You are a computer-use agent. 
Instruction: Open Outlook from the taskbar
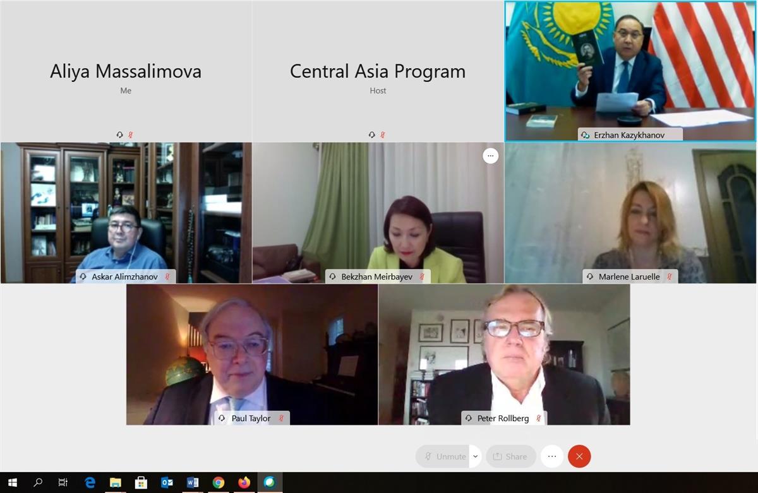167,483
